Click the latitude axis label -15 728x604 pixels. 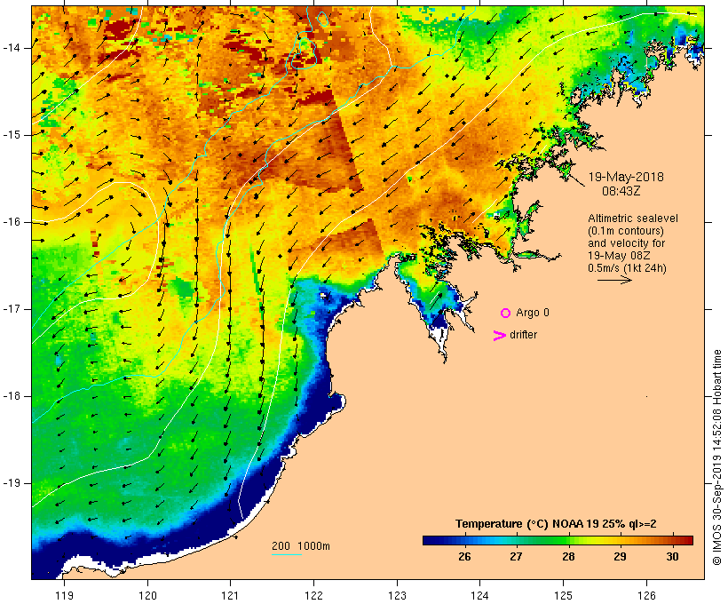(x=12, y=135)
